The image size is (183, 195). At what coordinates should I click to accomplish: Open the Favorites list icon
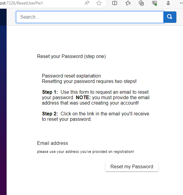click(128, 3)
